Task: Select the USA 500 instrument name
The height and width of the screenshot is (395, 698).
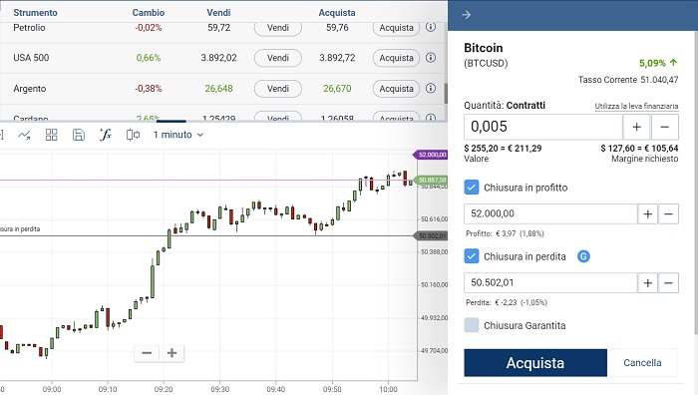Action: pos(31,58)
